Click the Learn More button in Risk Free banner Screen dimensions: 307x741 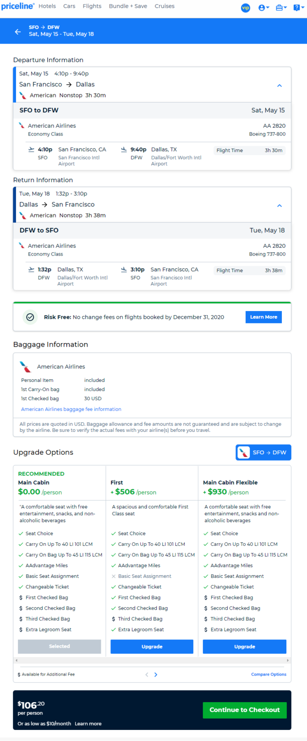click(263, 317)
